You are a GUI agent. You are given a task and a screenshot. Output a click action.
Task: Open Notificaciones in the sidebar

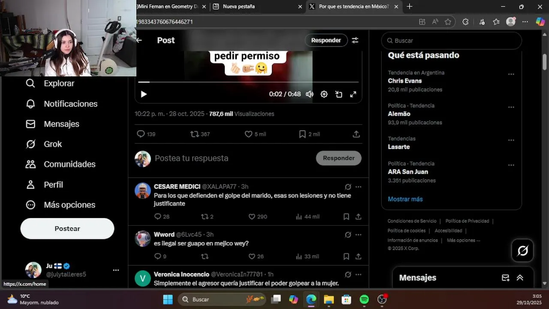(61, 104)
